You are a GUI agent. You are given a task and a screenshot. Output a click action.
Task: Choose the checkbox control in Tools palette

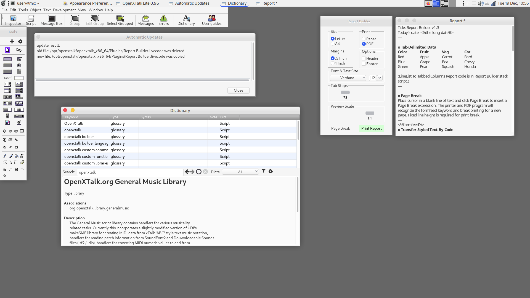tap(19, 59)
